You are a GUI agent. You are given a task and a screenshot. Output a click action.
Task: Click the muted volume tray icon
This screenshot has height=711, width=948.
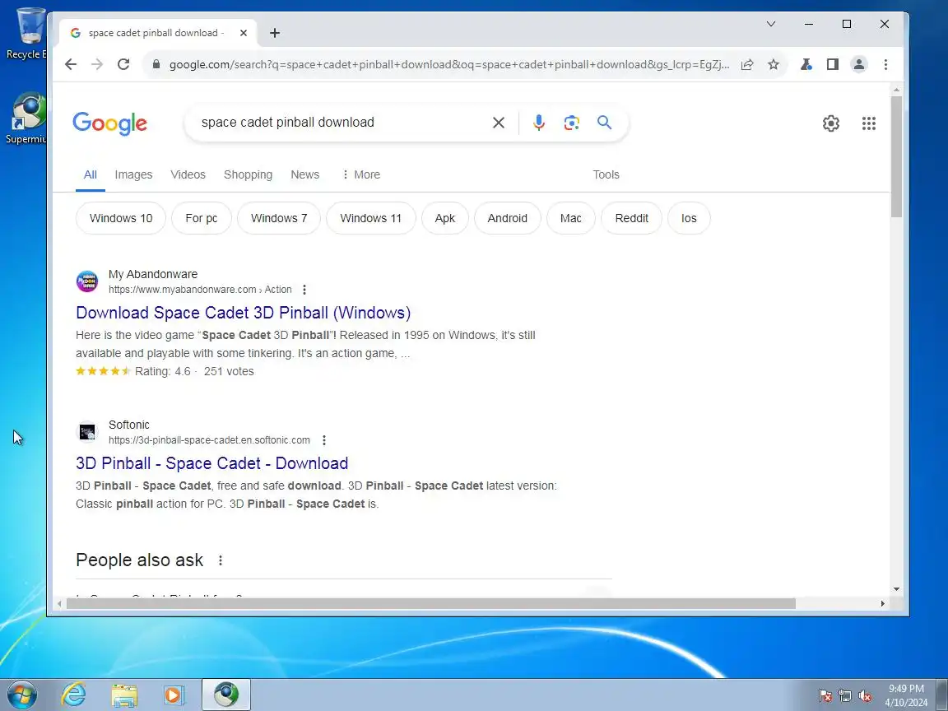click(x=865, y=696)
